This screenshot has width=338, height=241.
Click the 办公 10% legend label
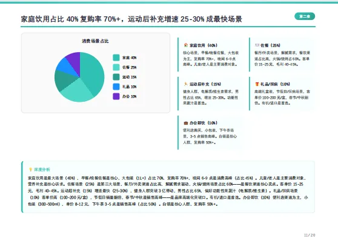tap(130, 96)
